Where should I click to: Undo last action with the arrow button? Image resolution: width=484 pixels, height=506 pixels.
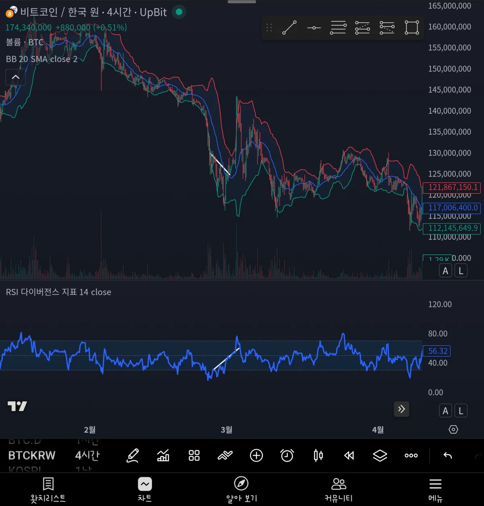(x=447, y=456)
